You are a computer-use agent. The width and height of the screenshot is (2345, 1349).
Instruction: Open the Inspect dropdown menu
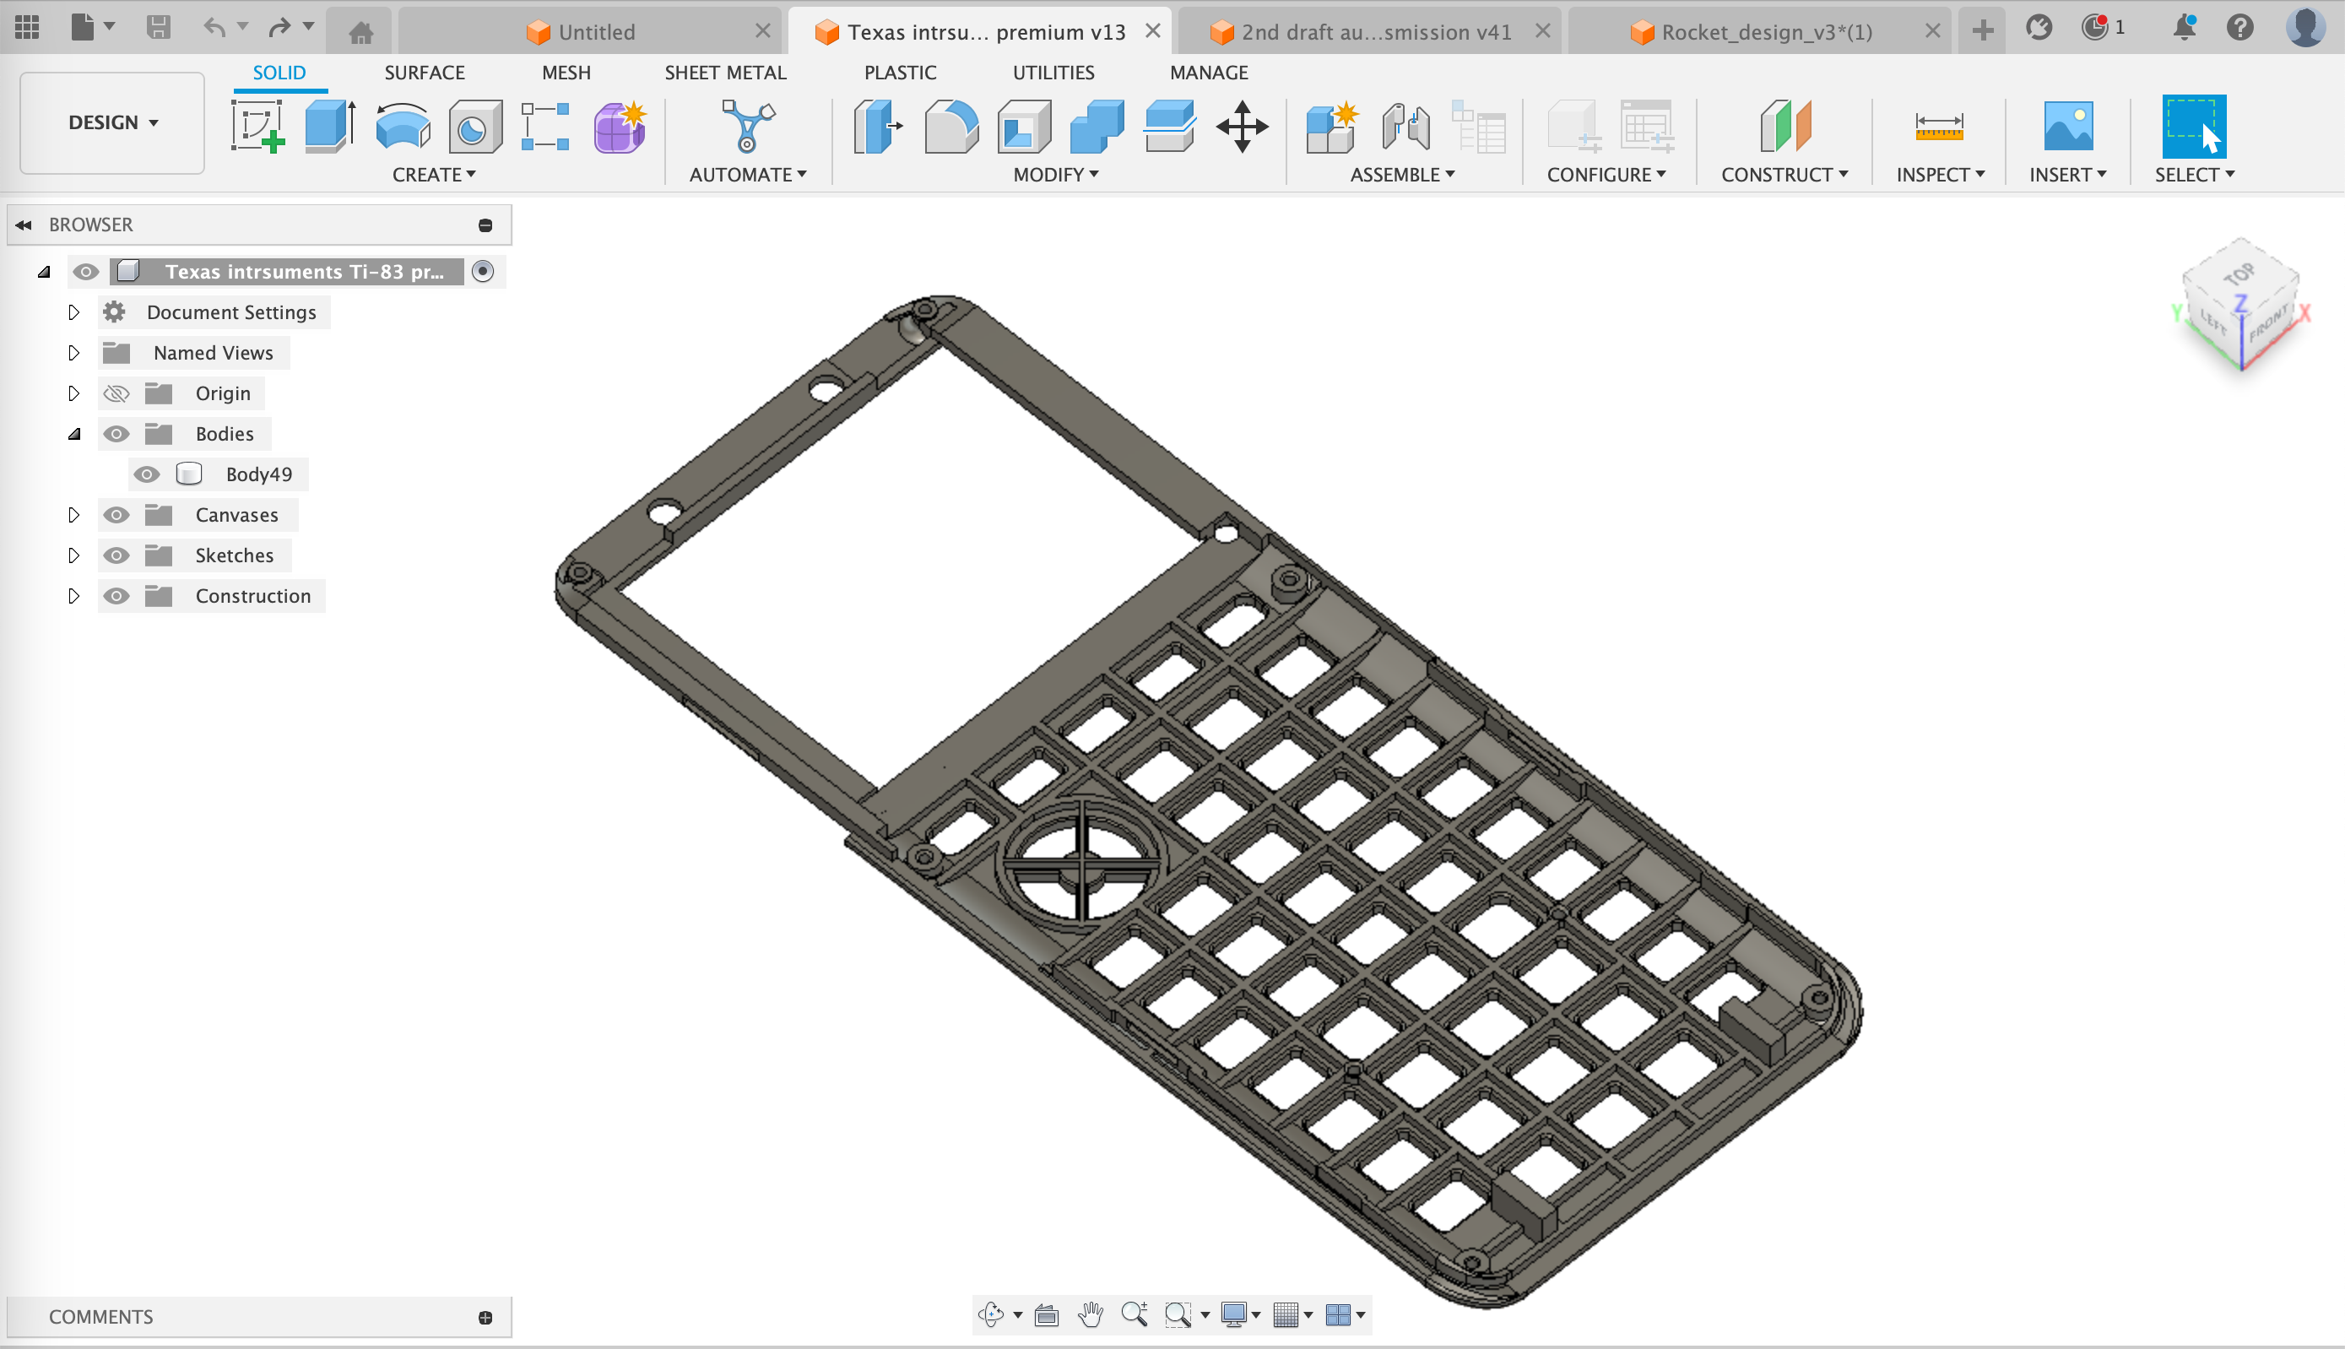(1937, 174)
